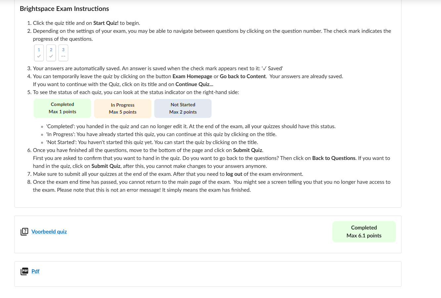Viewport: 441px width, 298px height.
Task: Click the Completed Max 6.1 points badge
Action: coord(364,231)
